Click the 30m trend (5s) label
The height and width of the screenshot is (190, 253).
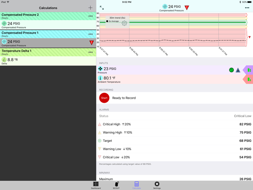(x=117, y=18)
